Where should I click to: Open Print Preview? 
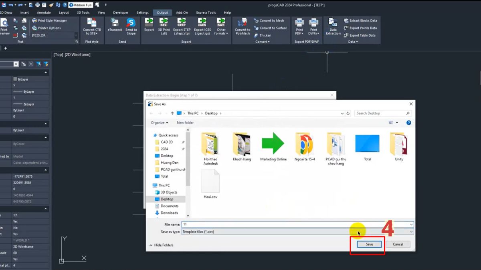point(5,27)
